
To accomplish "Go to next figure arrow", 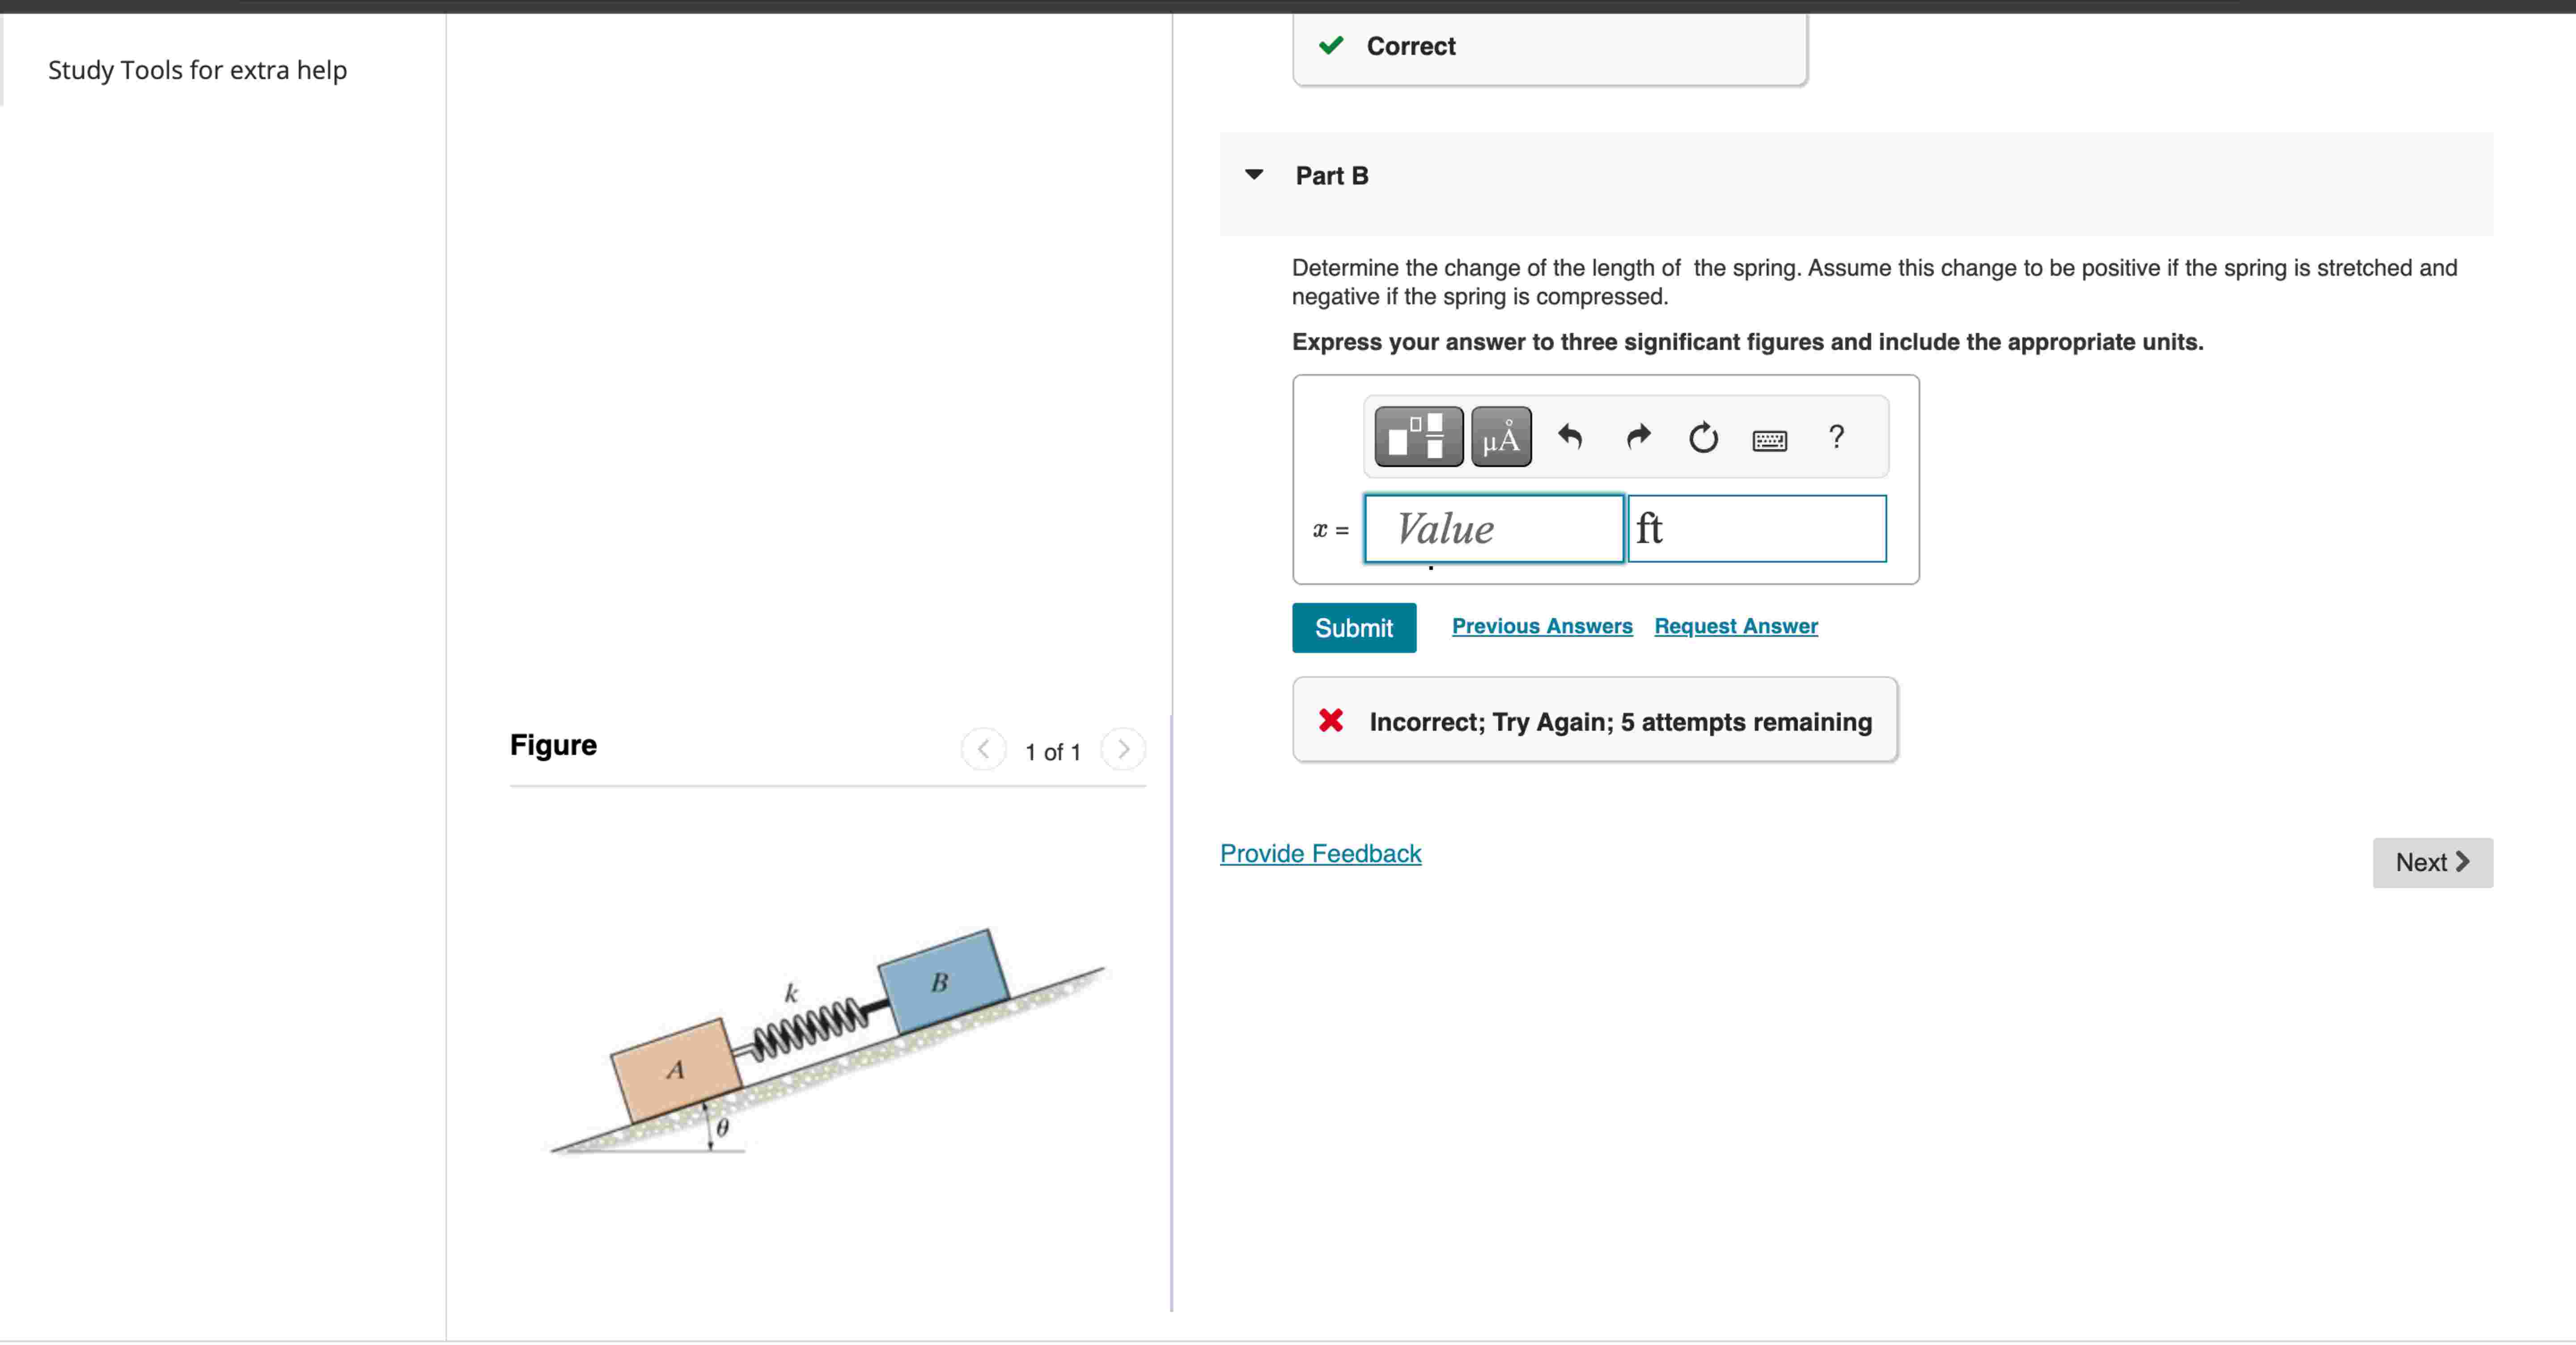I will coord(1123,750).
